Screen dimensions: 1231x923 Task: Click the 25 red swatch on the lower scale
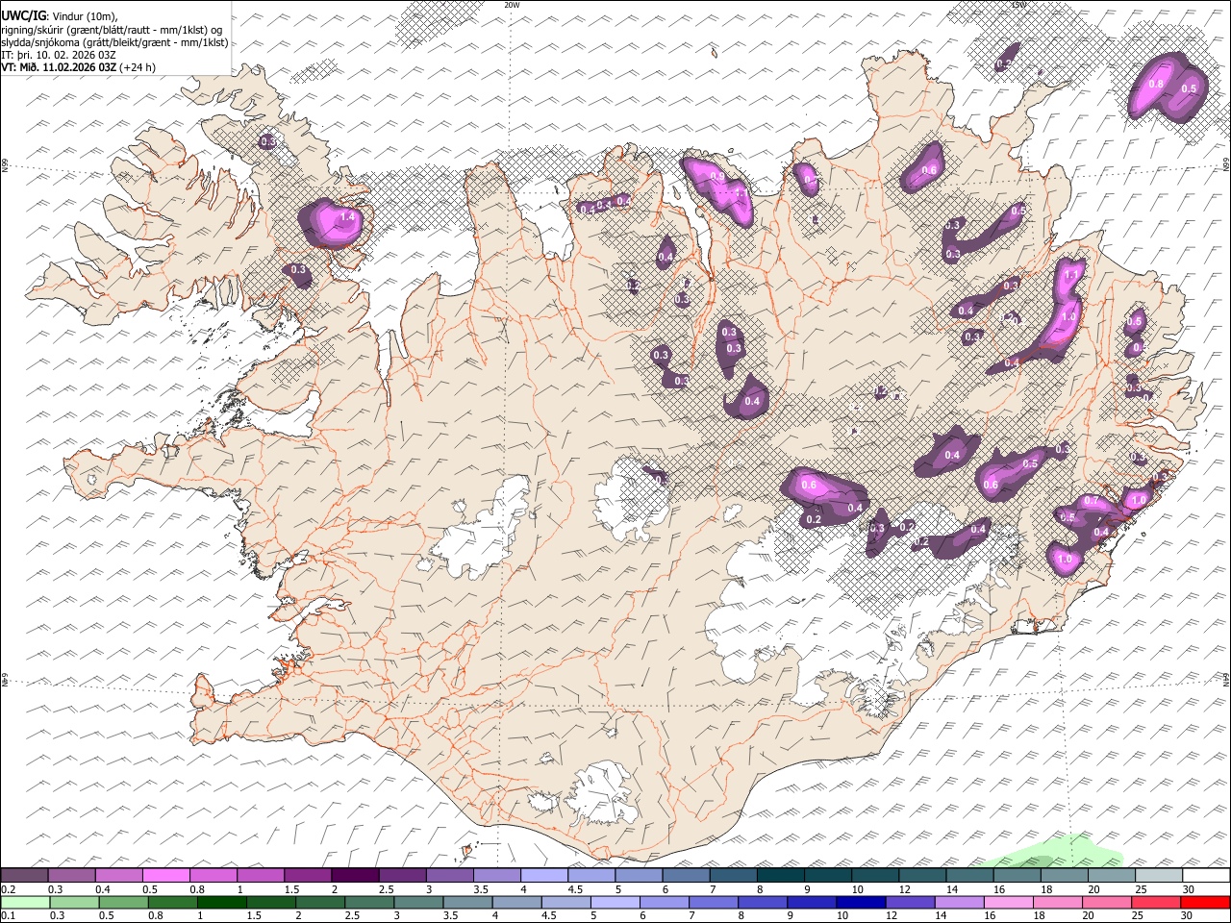(1156, 903)
